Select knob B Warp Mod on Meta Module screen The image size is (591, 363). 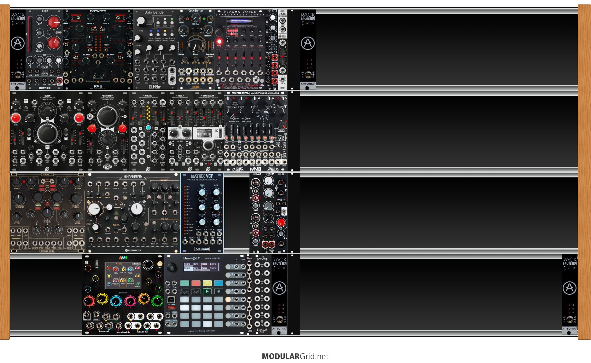pyautogui.click(x=123, y=270)
